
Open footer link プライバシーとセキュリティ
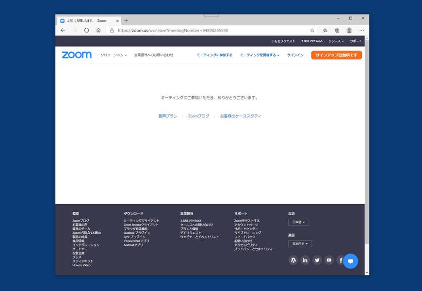pos(253,249)
